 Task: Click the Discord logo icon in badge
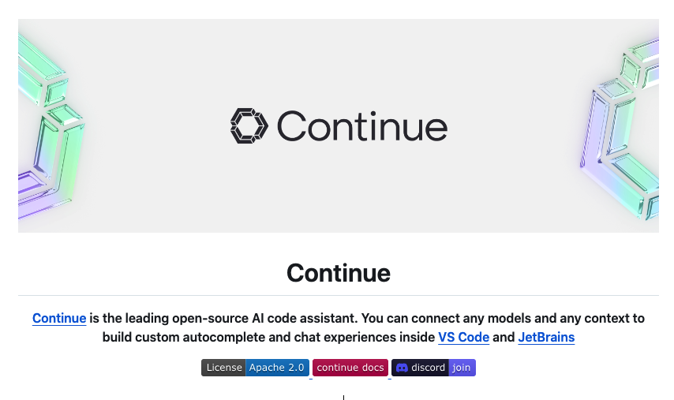(402, 368)
